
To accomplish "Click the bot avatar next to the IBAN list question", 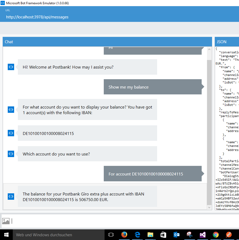I will [x=11, y=110].
